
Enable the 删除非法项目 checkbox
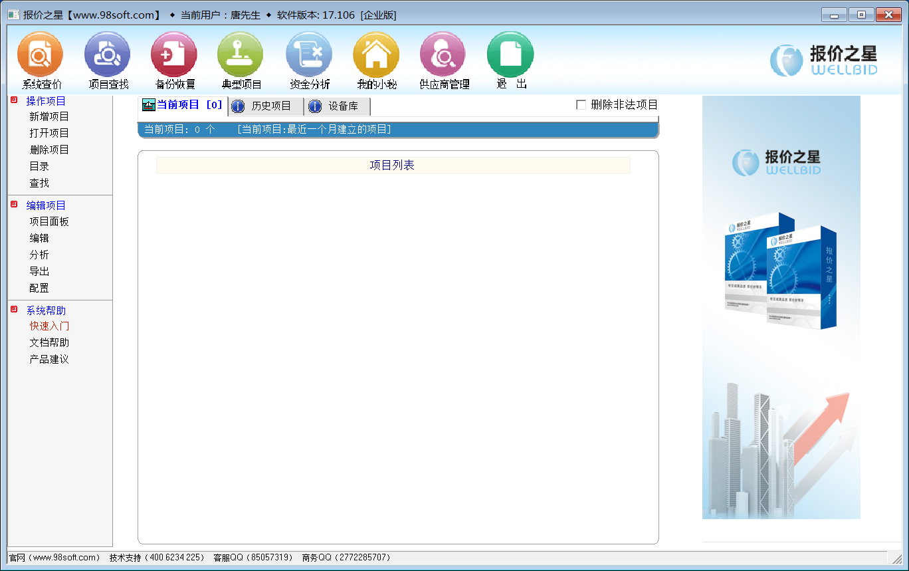pyautogui.click(x=581, y=105)
